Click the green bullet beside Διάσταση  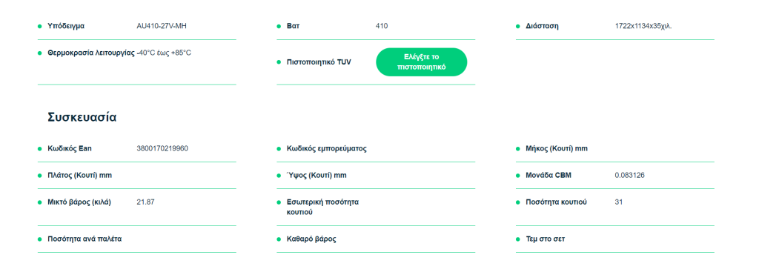coord(517,26)
